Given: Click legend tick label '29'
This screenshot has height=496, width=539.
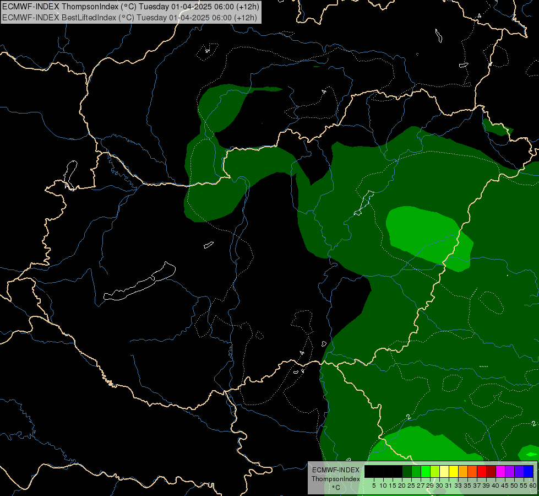Looking at the screenshot, I should [x=429, y=486].
